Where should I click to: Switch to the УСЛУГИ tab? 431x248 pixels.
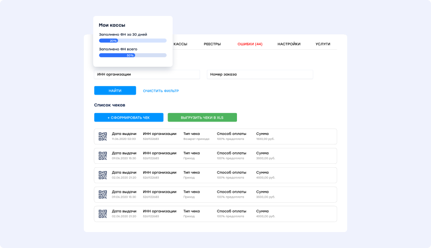323,44
